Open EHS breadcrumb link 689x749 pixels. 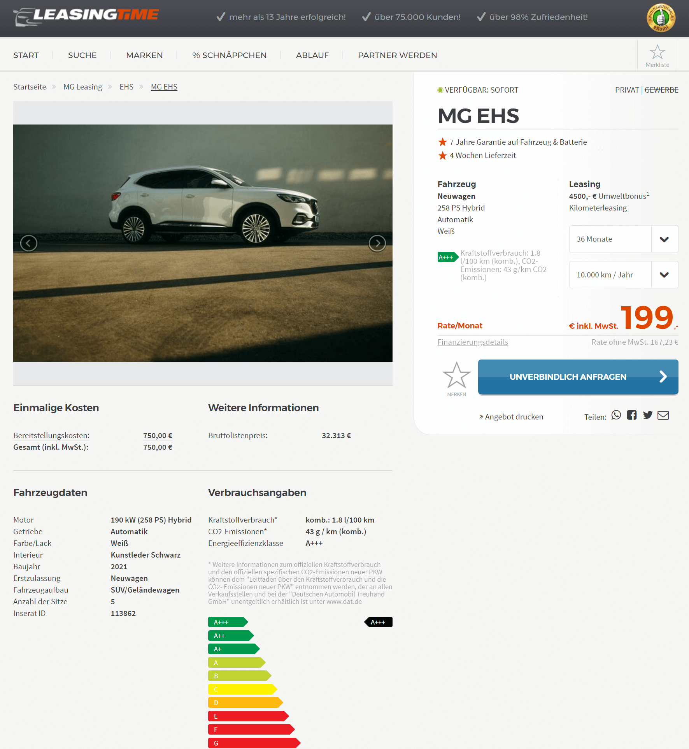pyautogui.click(x=126, y=87)
